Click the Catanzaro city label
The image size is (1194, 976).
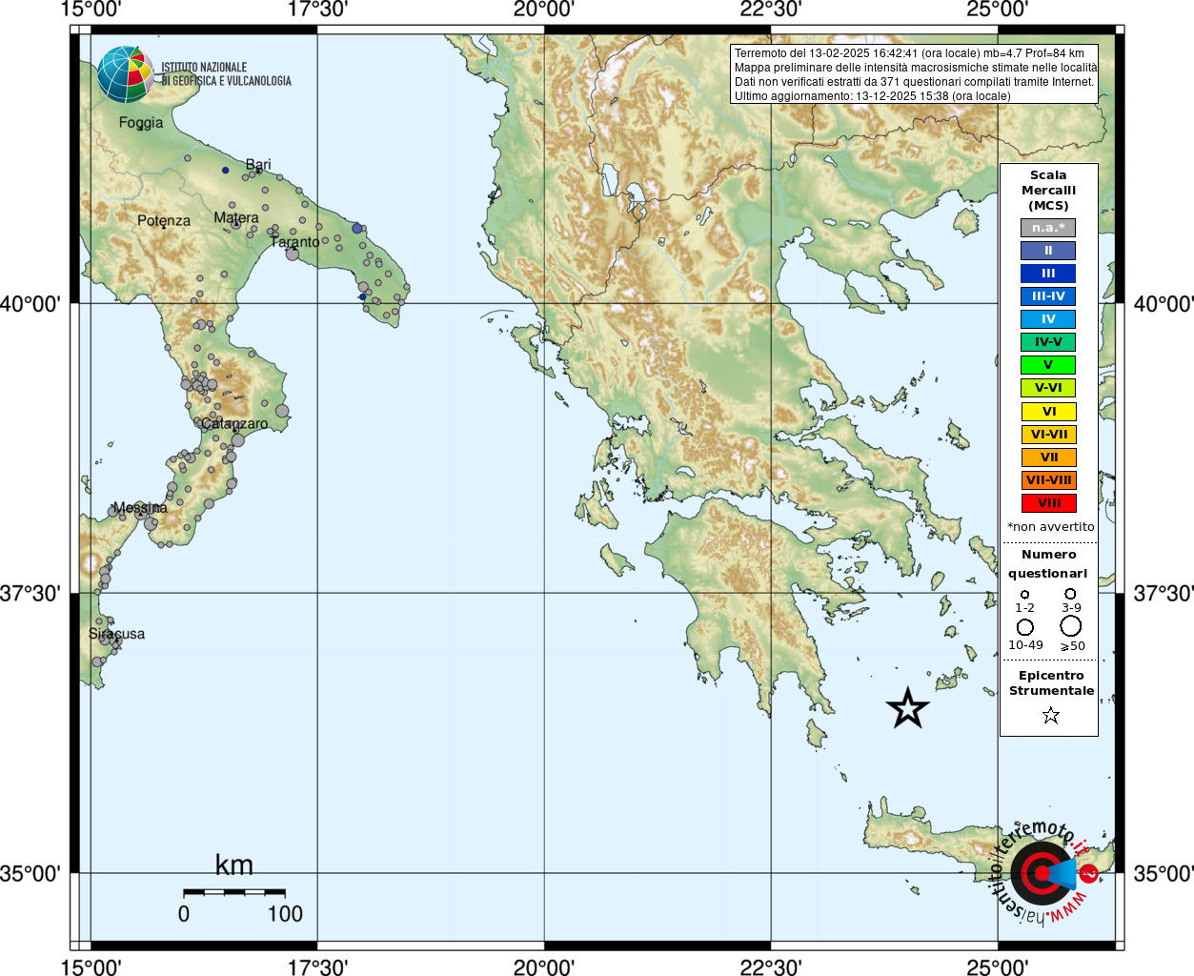234,423
